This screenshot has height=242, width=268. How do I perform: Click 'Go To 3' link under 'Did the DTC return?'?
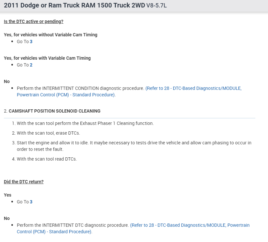point(31,202)
